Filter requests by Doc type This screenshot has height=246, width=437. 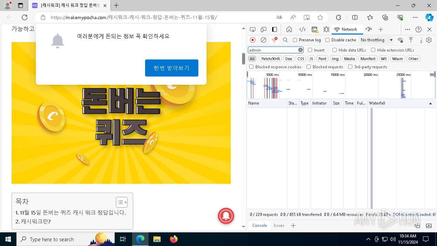click(x=289, y=59)
